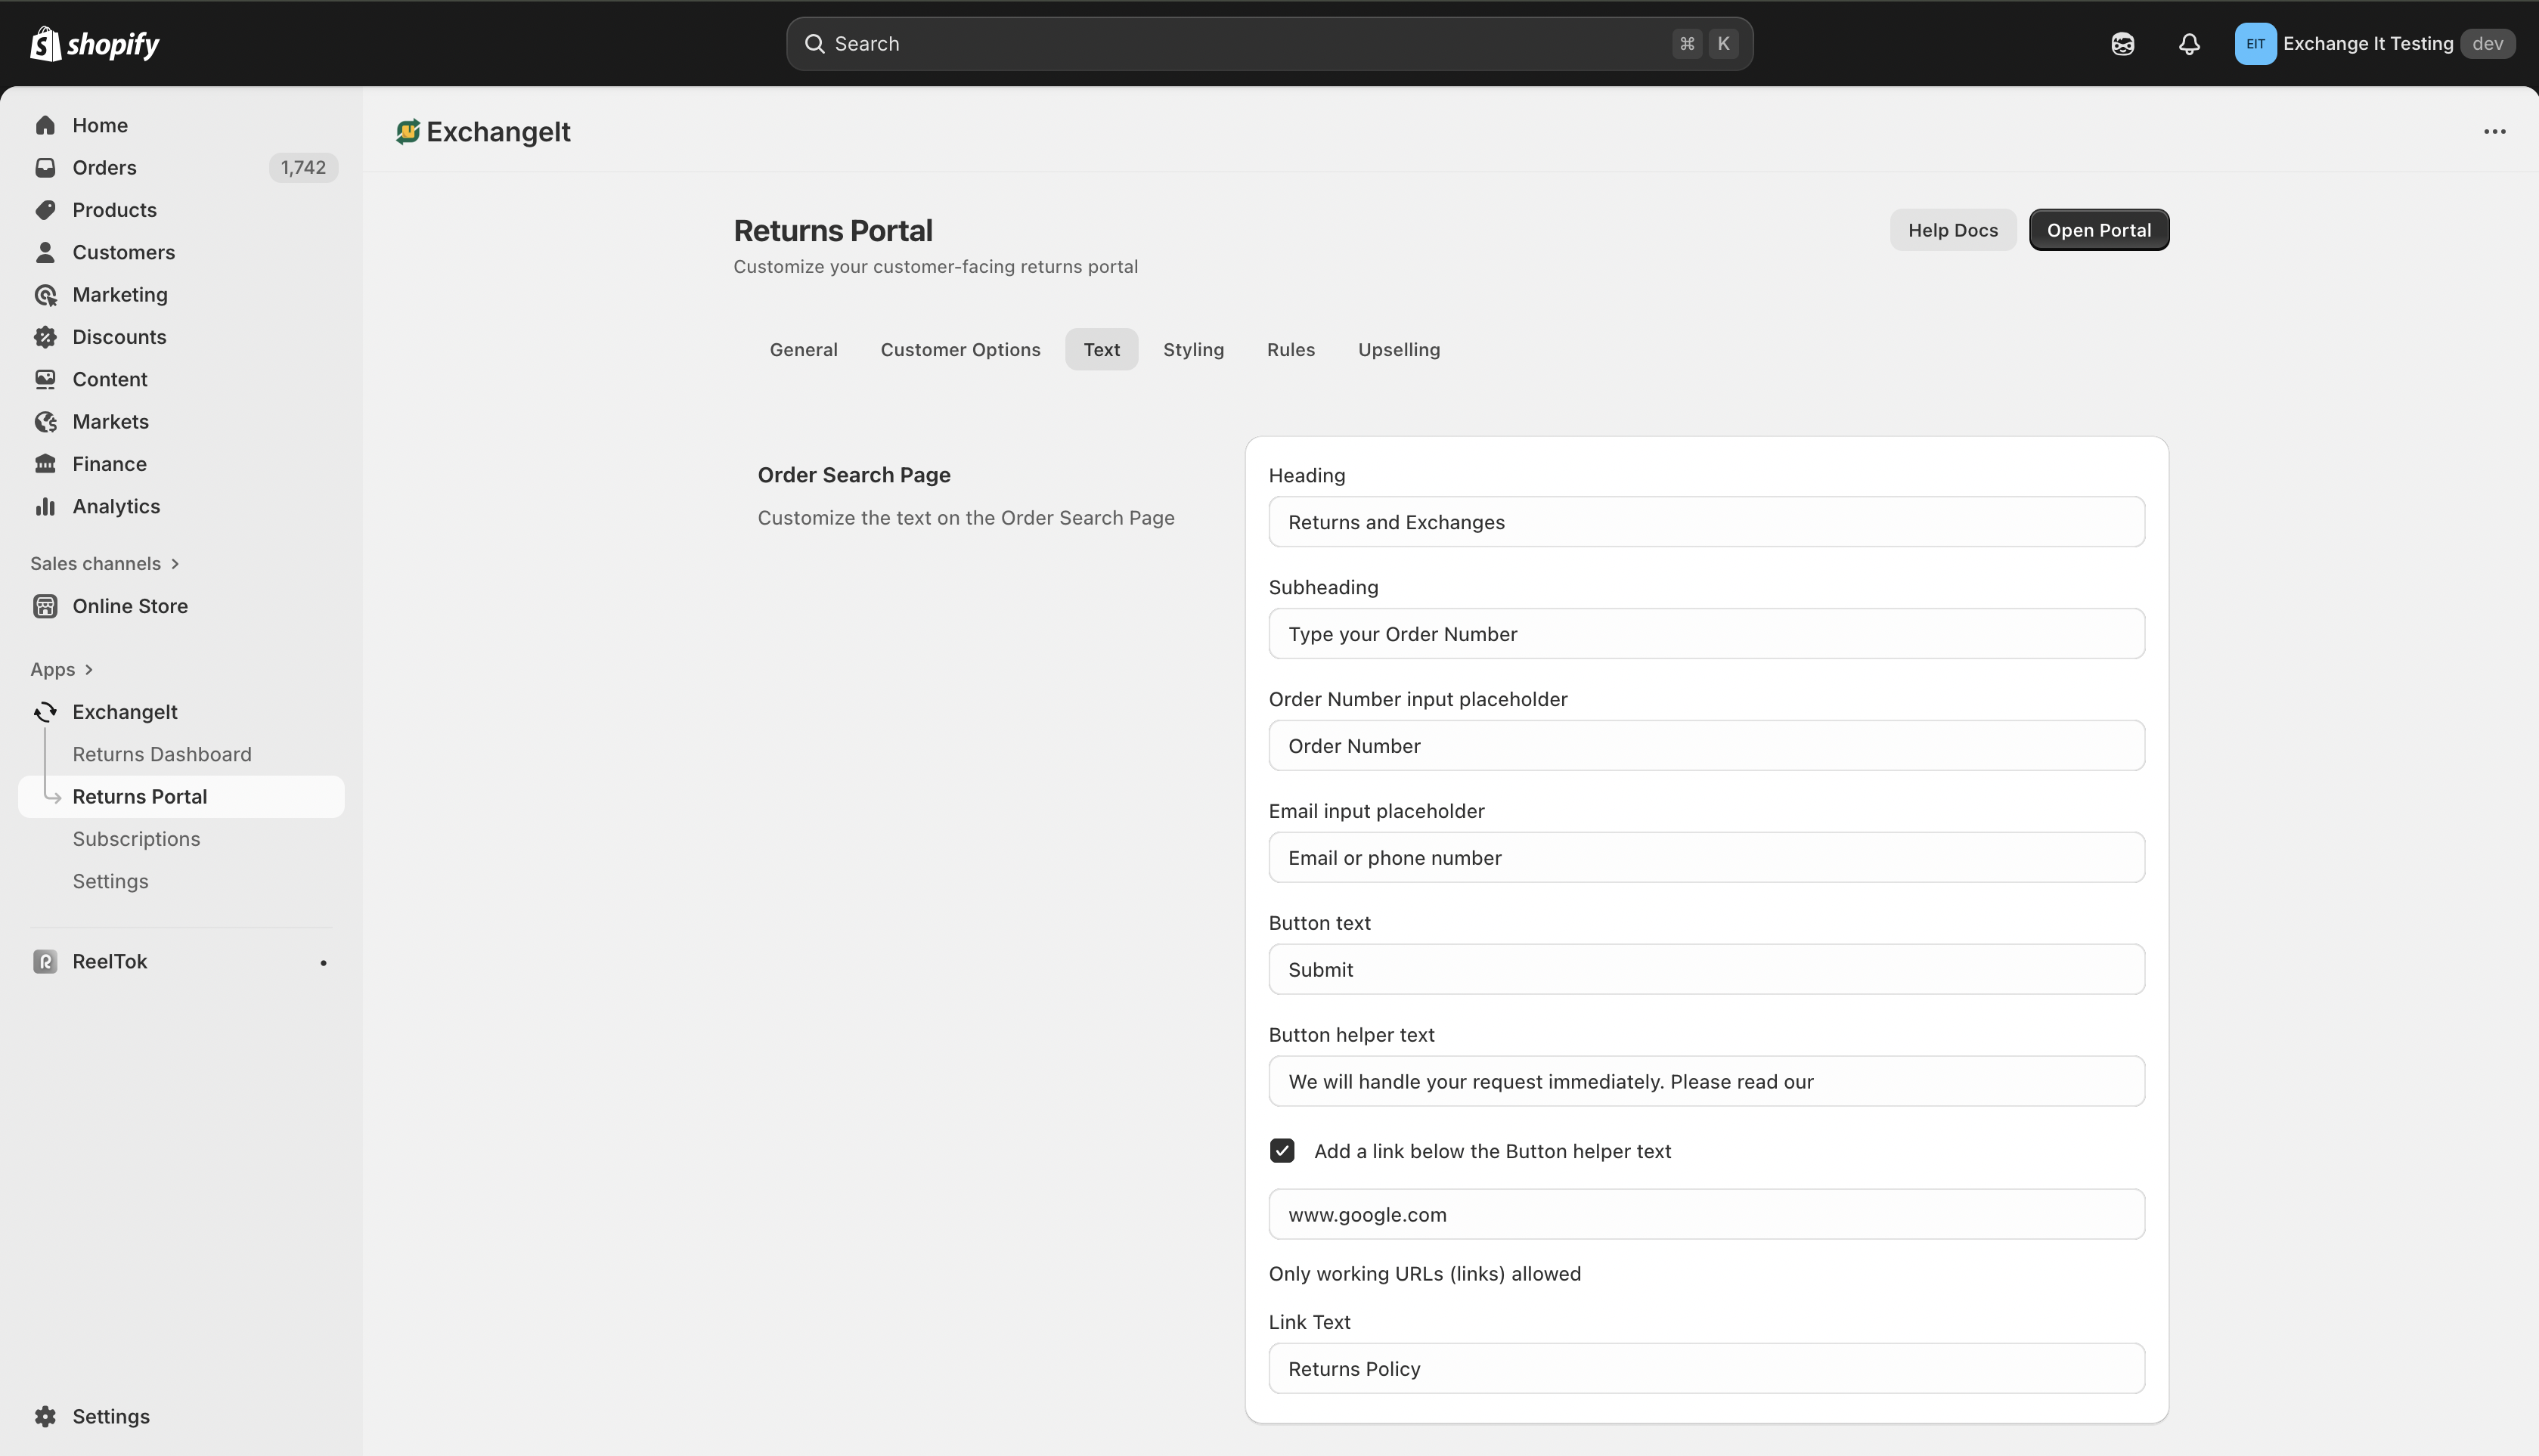Uncheck Add a link below Button helper text
This screenshot has height=1456, width=2539.
[x=1282, y=1151]
